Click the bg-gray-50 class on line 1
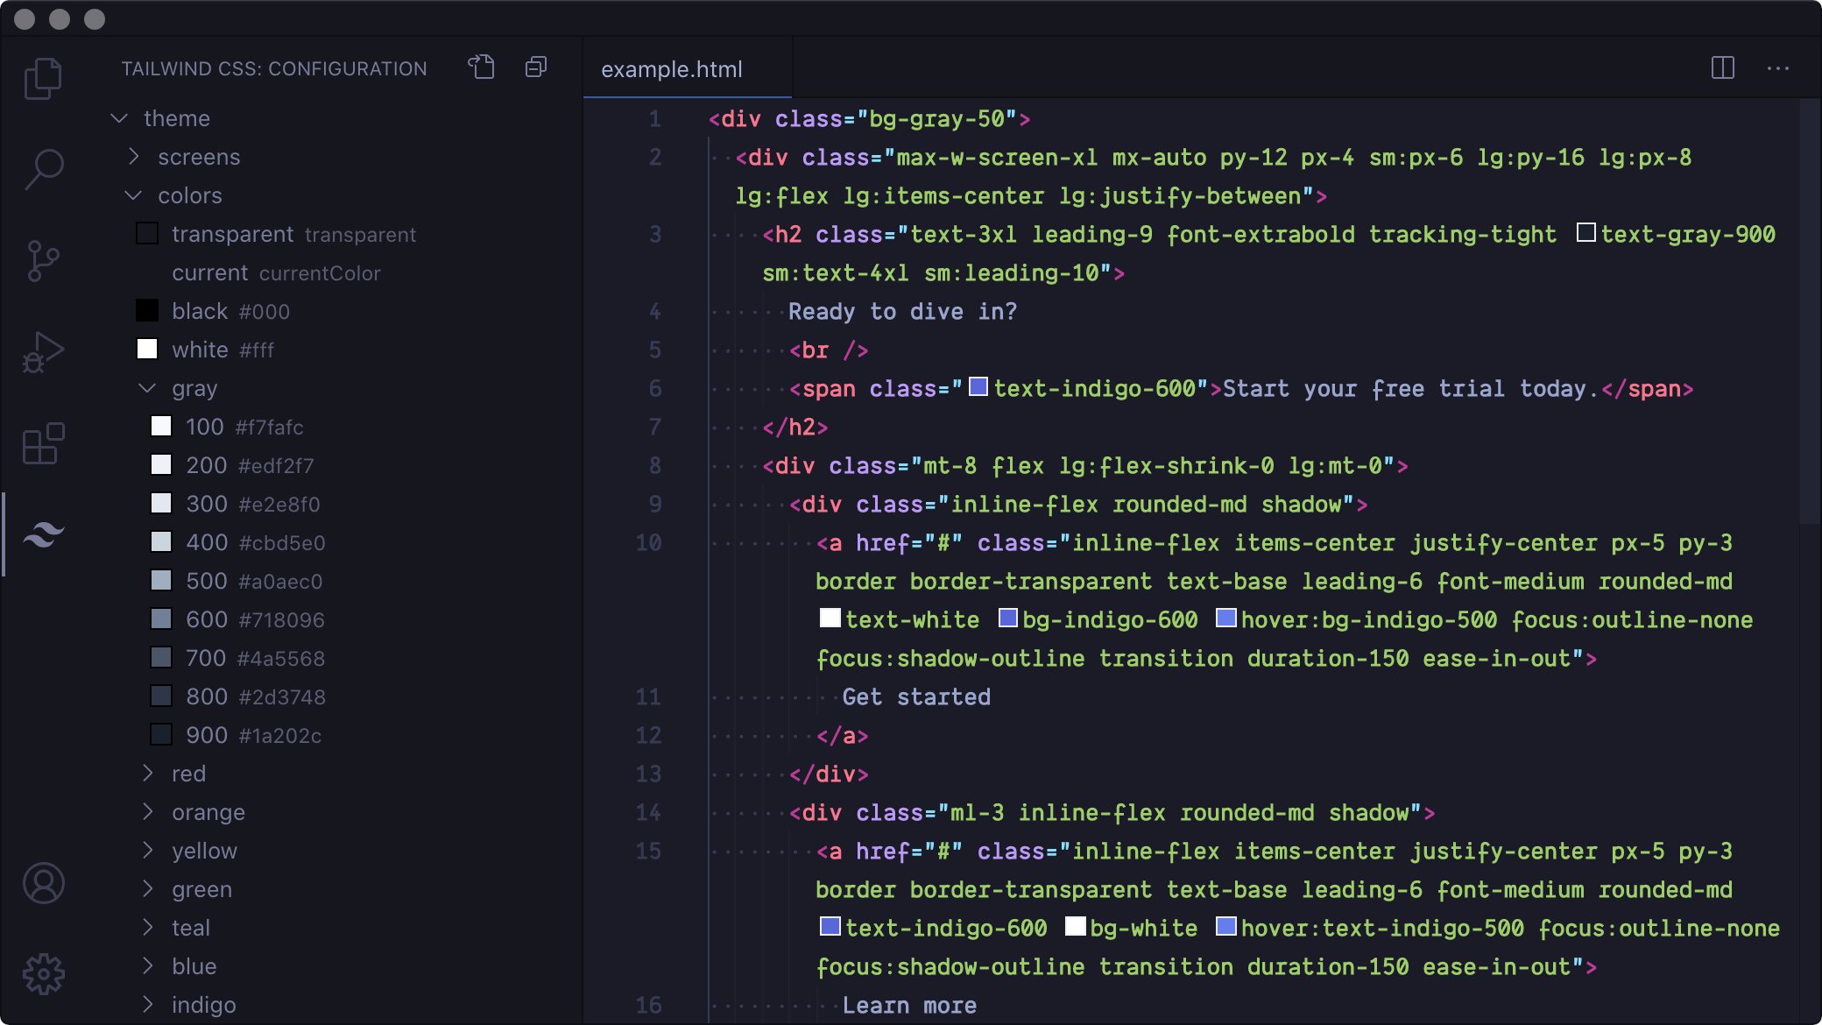The width and height of the screenshot is (1822, 1025). (x=936, y=118)
